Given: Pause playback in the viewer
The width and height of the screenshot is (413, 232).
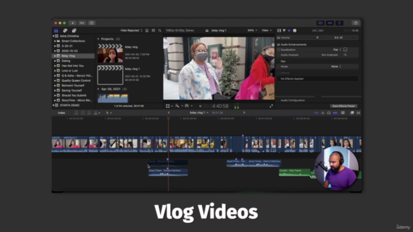Looking at the screenshot, I should [200, 106].
